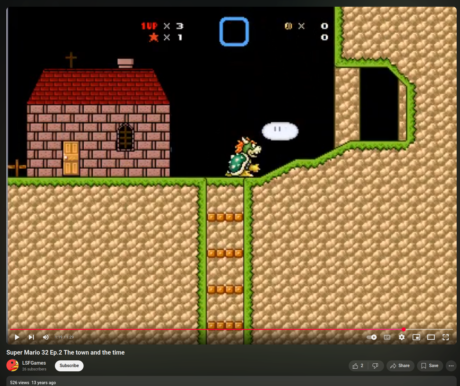This screenshot has height=386, width=460.
Task: Open the miniplayer
Action: (x=416, y=337)
